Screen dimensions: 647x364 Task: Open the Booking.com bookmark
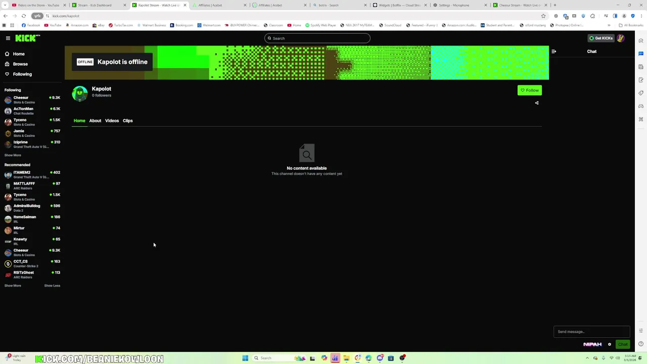click(181, 25)
